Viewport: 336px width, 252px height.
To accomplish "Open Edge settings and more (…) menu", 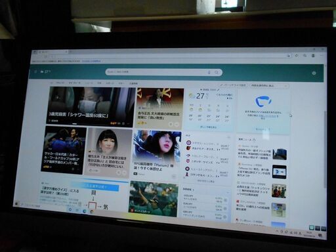I will pyautogui.click(x=322, y=56).
